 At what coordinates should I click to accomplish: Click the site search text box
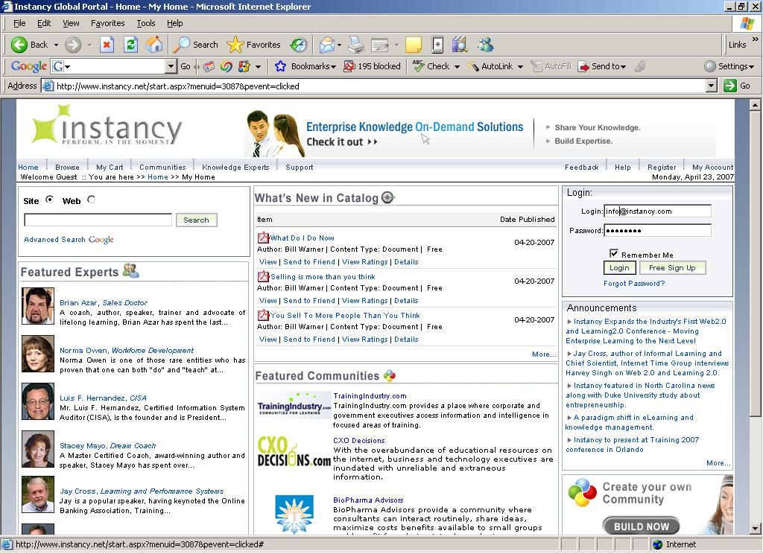coord(98,220)
